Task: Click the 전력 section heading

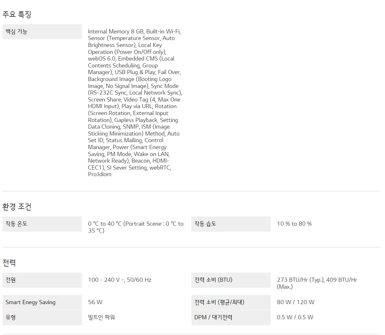Action: (x=9, y=263)
